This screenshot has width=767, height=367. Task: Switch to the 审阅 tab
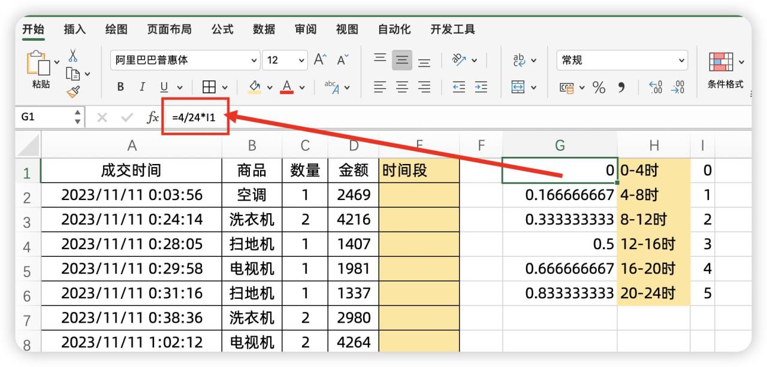pos(306,29)
